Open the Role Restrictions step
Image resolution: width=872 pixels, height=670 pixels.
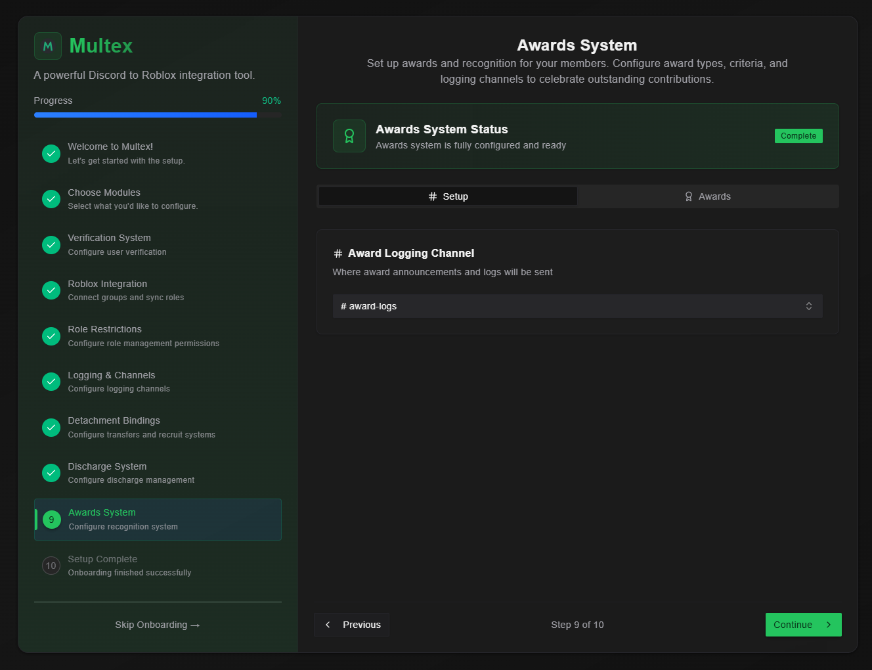[158, 336]
